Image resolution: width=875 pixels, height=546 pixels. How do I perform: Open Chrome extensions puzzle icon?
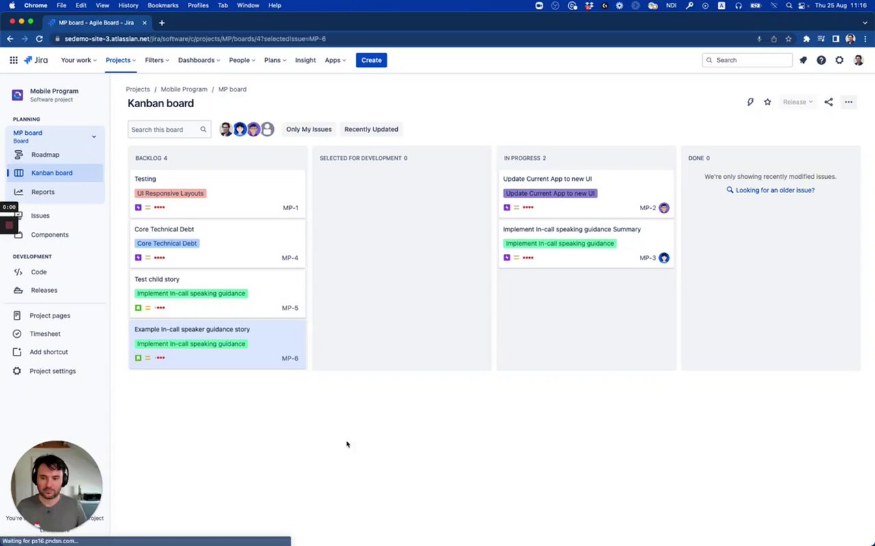point(806,39)
